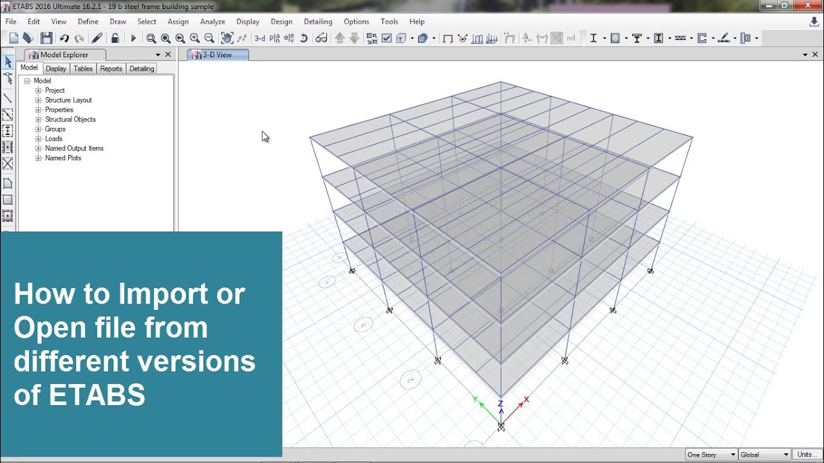Click the object shrink toggle icon
Image resolution: width=824 pixels, height=463 pixels.
(x=372, y=39)
